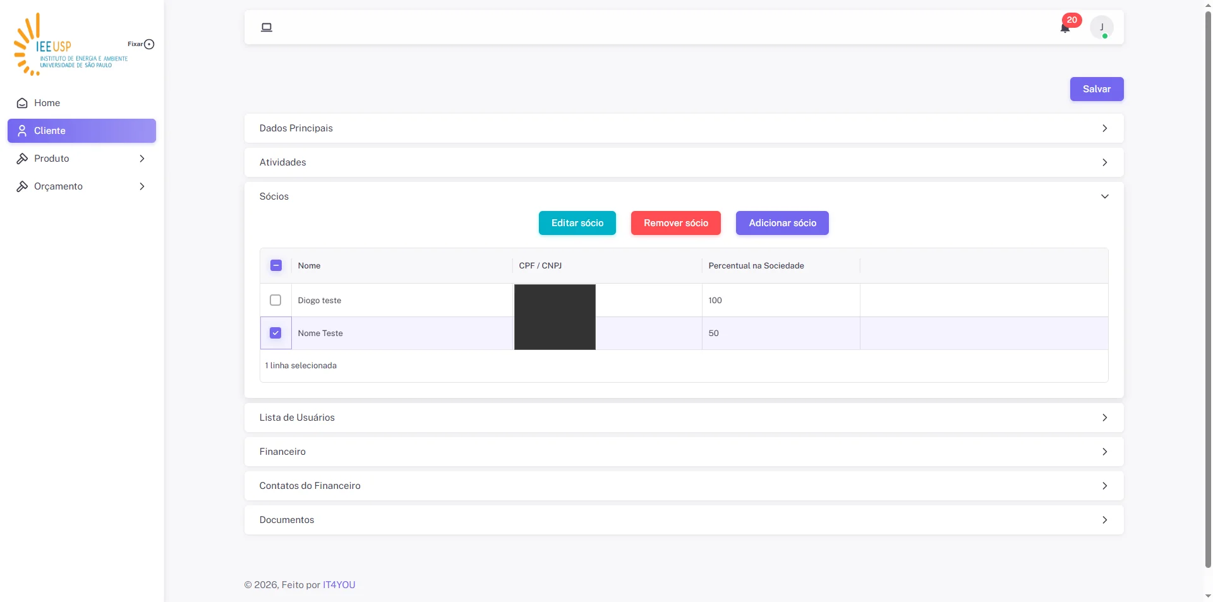This screenshot has height=602, width=1213.
Task: Expand the Contatos do Financeiro chevron
Action: (x=1104, y=486)
